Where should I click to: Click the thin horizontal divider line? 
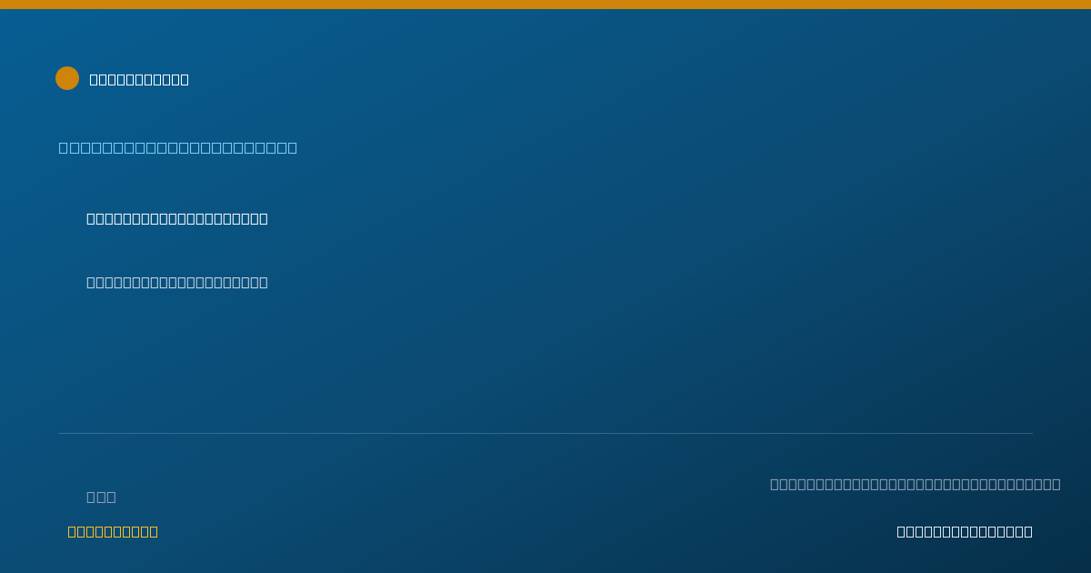click(545, 433)
